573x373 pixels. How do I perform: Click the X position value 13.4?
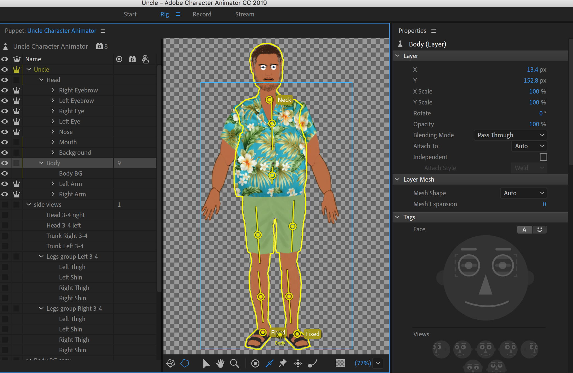pyautogui.click(x=532, y=69)
